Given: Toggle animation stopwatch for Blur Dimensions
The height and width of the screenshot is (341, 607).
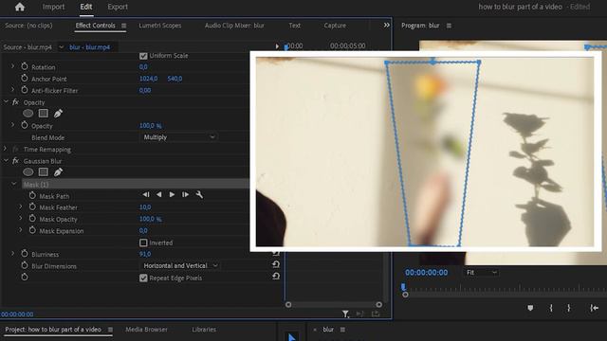Looking at the screenshot, I should coord(25,265).
